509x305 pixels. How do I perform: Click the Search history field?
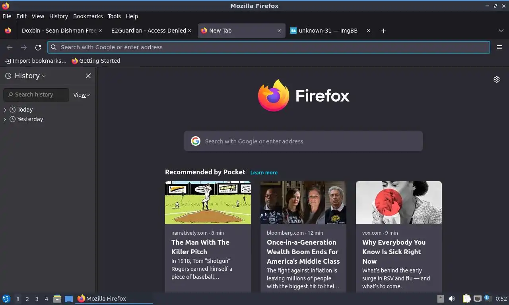point(36,95)
